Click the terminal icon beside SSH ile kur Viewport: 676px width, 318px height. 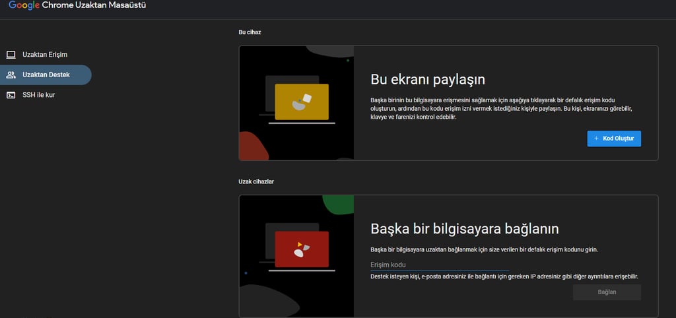[x=11, y=95]
